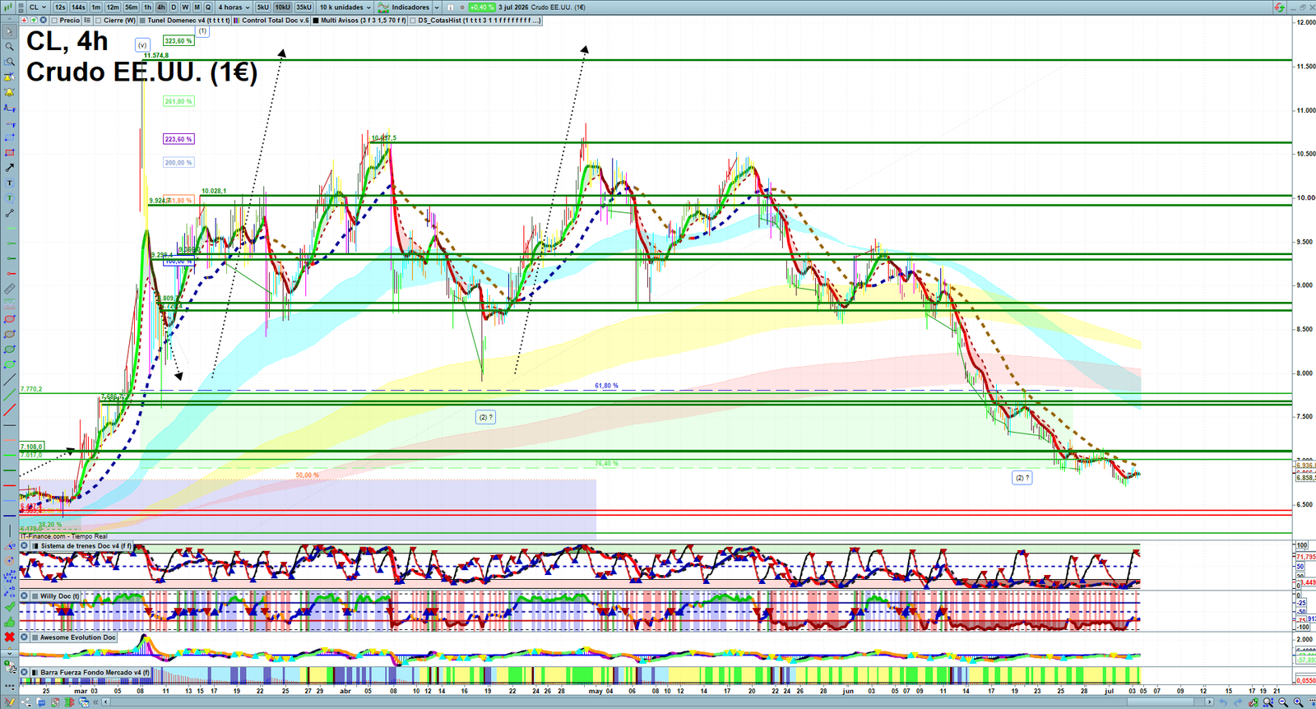The height and width of the screenshot is (709, 1316).
Task: Select the W weekly timeframe
Action: [185, 7]
